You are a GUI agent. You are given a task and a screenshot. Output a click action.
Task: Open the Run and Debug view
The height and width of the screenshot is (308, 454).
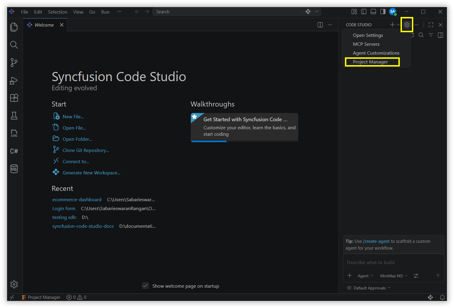point(14,80)
